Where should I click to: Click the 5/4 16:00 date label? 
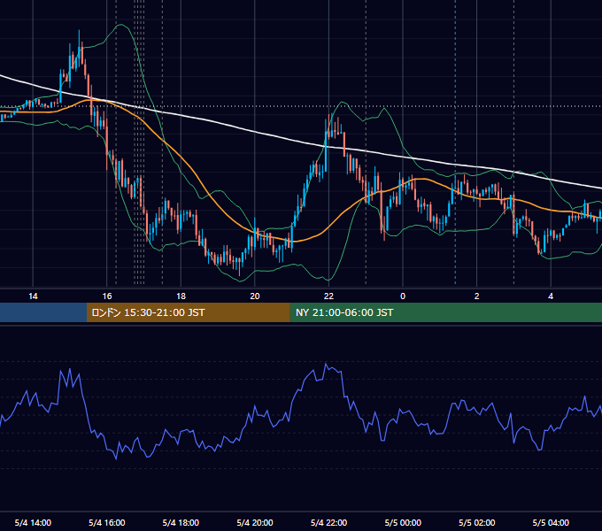click(107, 523)
